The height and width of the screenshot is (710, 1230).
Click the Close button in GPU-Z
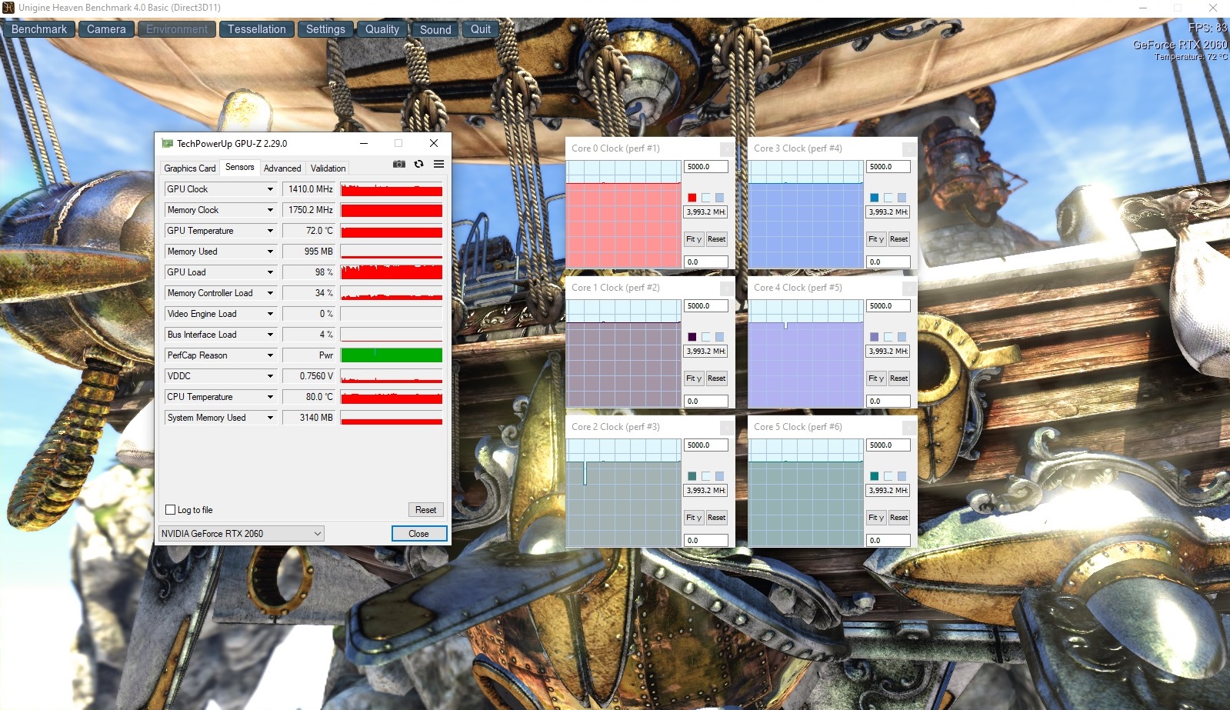[419, 534]
